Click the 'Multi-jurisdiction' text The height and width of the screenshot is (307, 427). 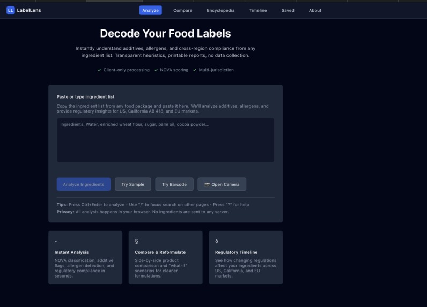tap(216, 70)
